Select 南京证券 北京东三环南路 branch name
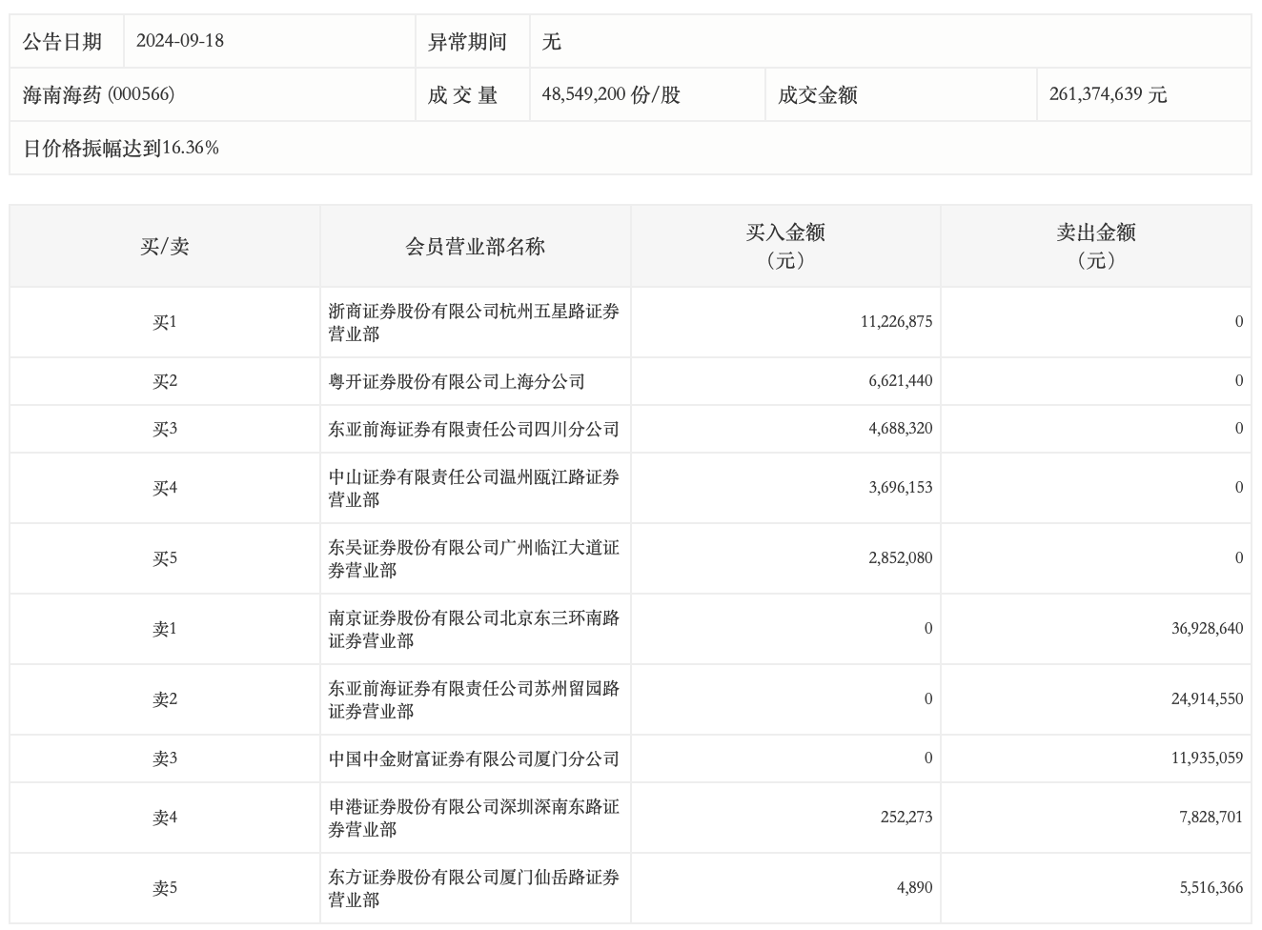Screen dimensions: 1262x930 click(474, 629)
